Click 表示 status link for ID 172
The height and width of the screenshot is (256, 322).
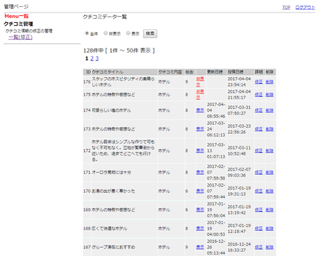click(x=200, y=151)
